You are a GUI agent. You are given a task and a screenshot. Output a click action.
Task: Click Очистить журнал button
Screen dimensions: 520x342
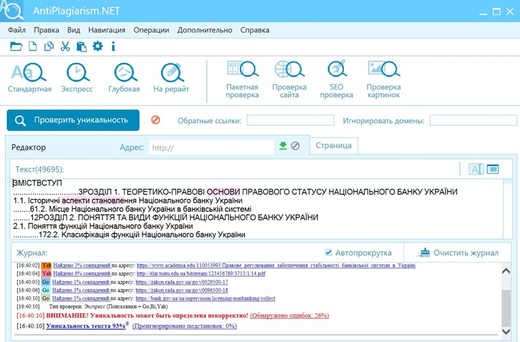pos(458,253)
